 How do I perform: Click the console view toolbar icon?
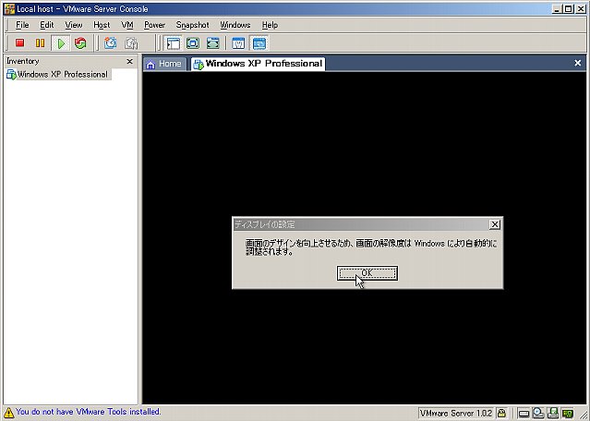click(259, 43)
